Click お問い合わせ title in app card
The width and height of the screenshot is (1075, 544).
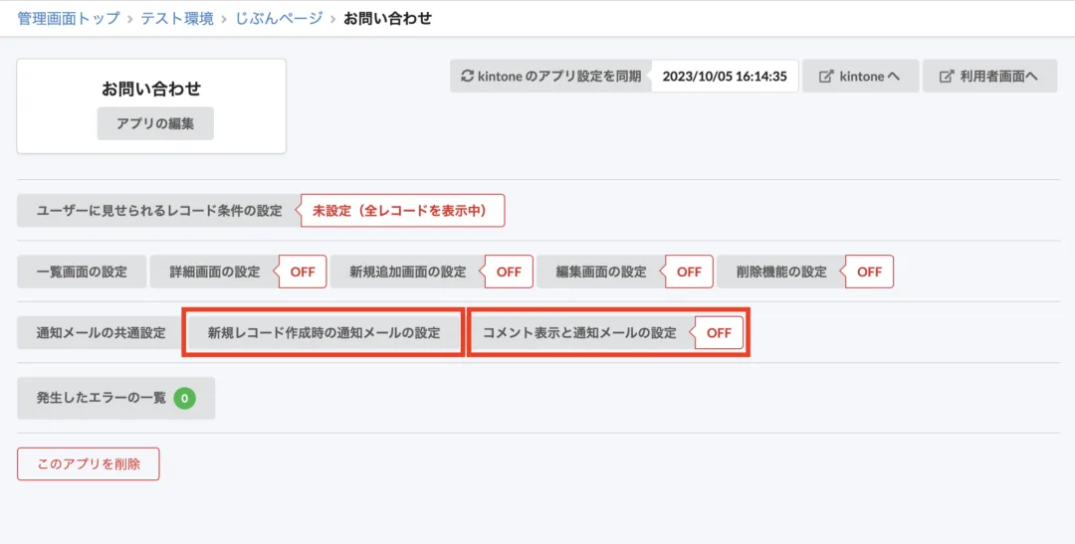click(x=151, y=89)
